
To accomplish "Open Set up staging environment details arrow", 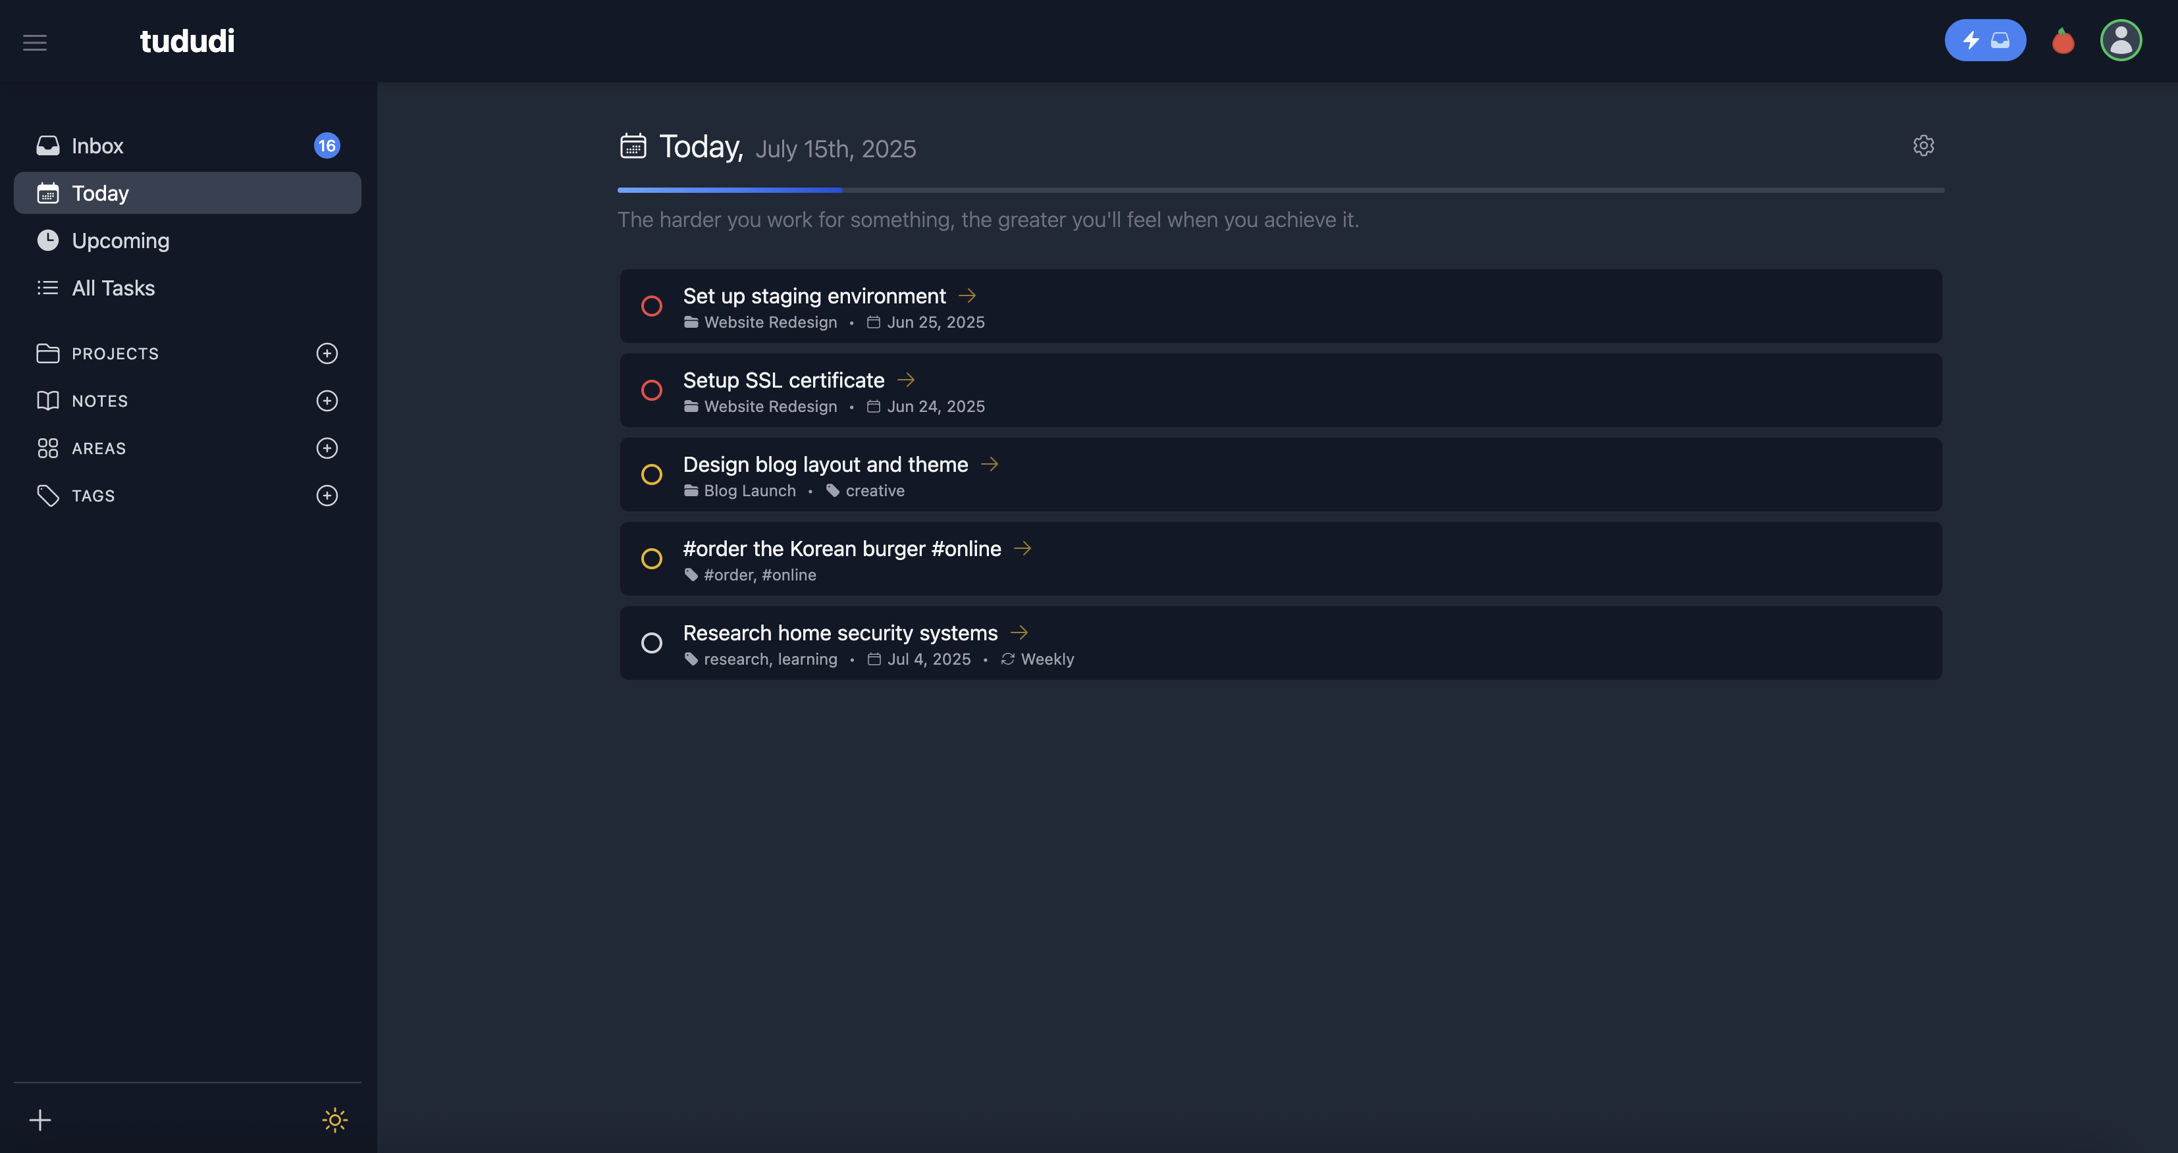I will (967, 296).
